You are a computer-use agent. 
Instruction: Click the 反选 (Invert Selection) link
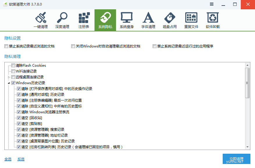tap(20, 159)
